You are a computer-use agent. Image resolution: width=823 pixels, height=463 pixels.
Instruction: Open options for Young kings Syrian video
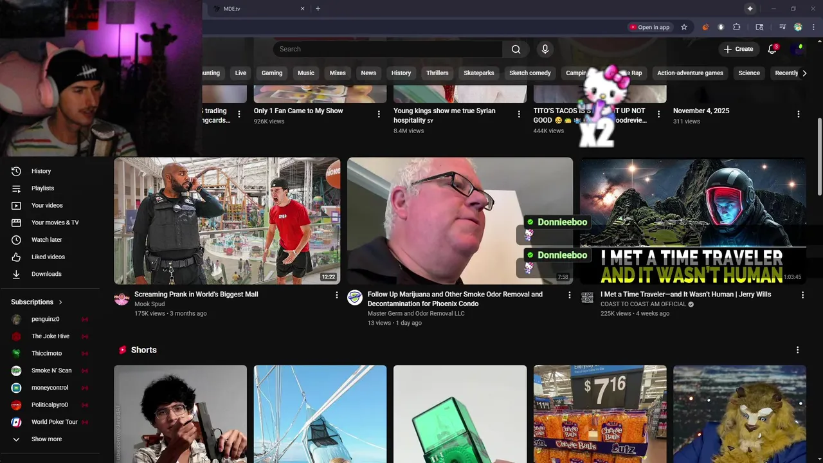[519, 114]
